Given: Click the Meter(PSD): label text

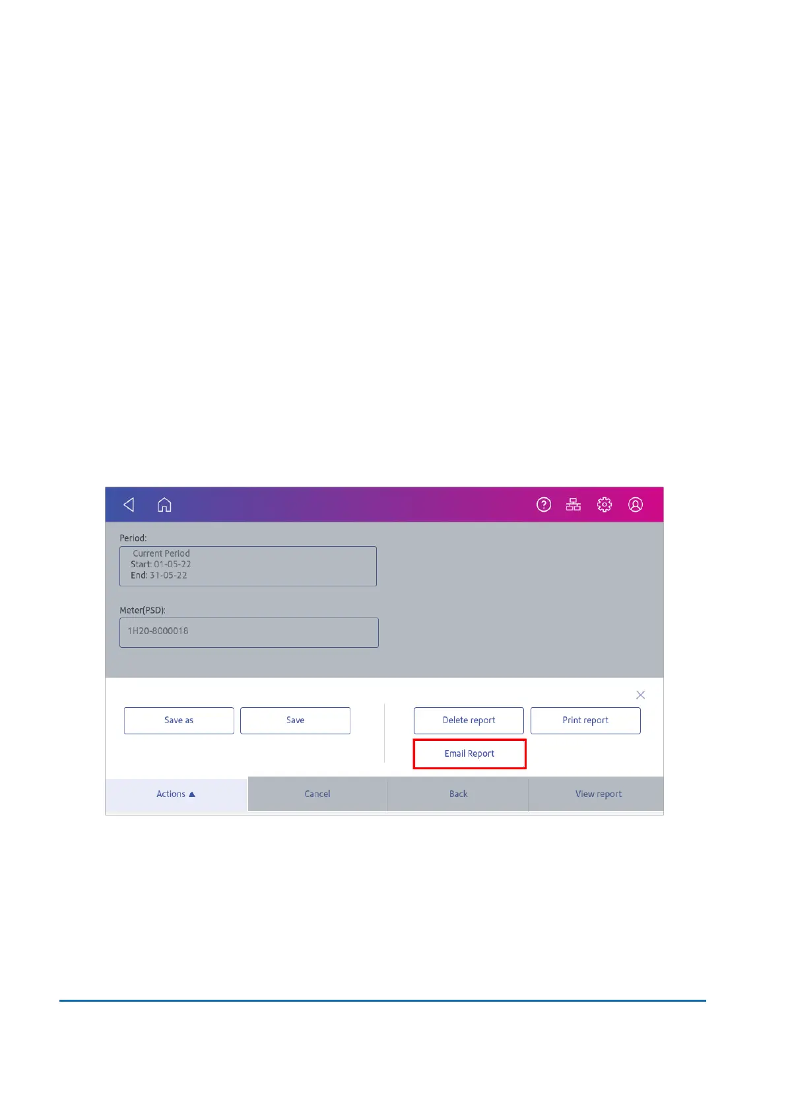Looking at the screenshot, I should click(143, 610).
